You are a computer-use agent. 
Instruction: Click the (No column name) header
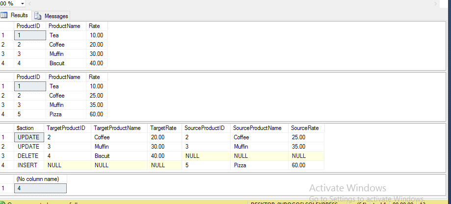(x=39, y=179)
